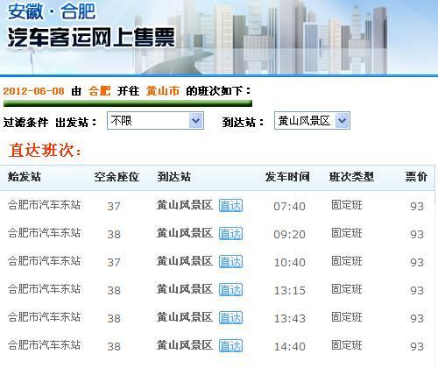Click 合肥市汽车东站 in the 13:15 row
Viewport: 438px width, 368px height.
pyautogui.click(x=44, y=289)
